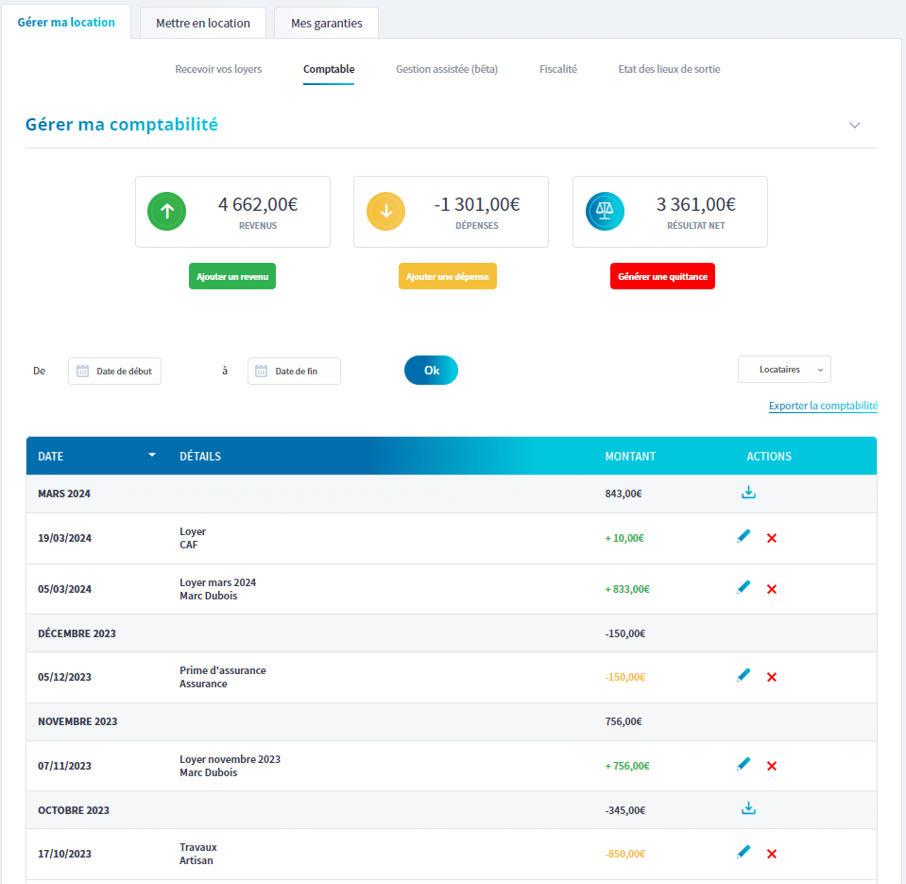Go to the Fiscalité sub-menu
This screenshot has width=906, height=884.
(x=557, y=69)
